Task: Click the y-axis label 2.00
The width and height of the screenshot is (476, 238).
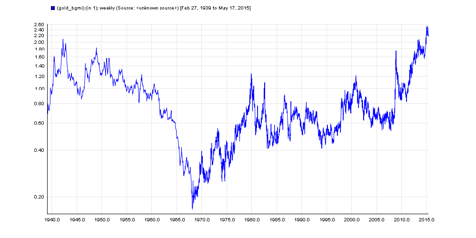Action: tap(40, 42)
